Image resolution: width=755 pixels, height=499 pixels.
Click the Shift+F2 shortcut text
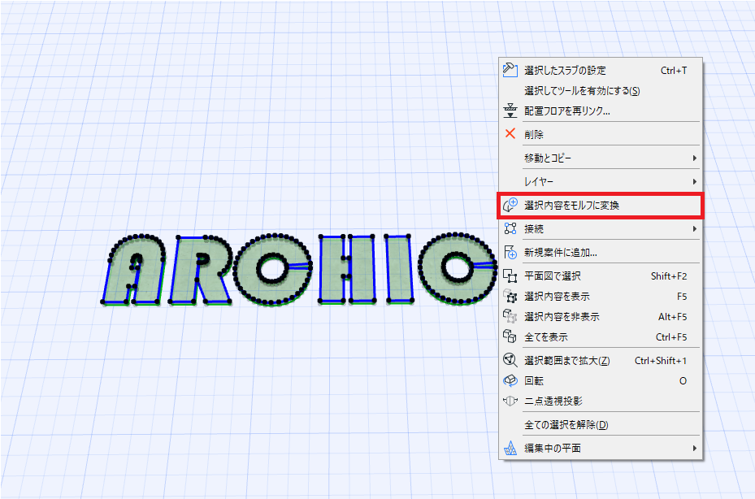pyautogui.click(x=669, y=276)
